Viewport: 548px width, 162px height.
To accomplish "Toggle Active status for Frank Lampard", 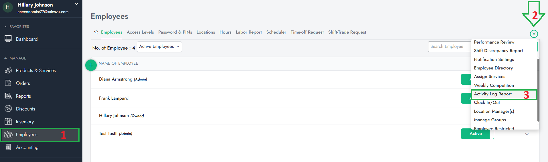I will pyautogui.click(x=466, y=98).
